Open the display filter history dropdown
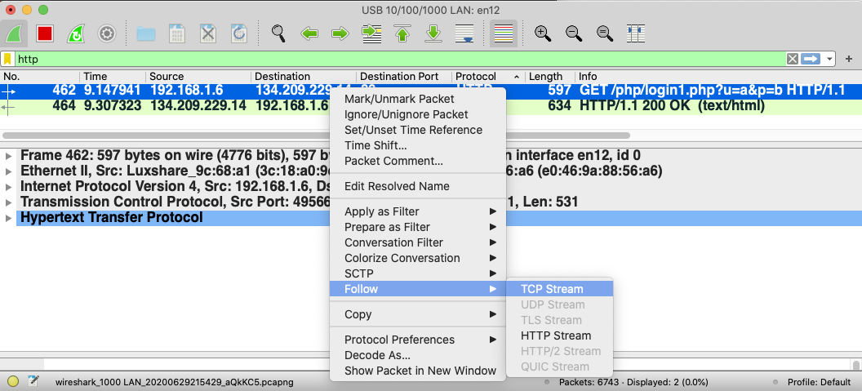This screenshot has width=862, height=391. [830, 60]
